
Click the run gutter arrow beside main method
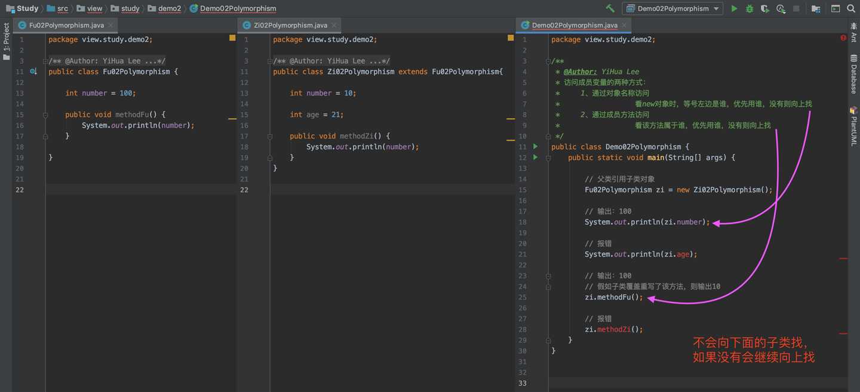(535, 158)
